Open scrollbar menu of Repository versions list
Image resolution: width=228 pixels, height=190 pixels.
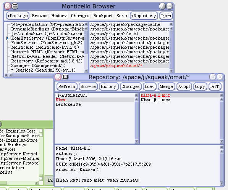pos(222,95)
